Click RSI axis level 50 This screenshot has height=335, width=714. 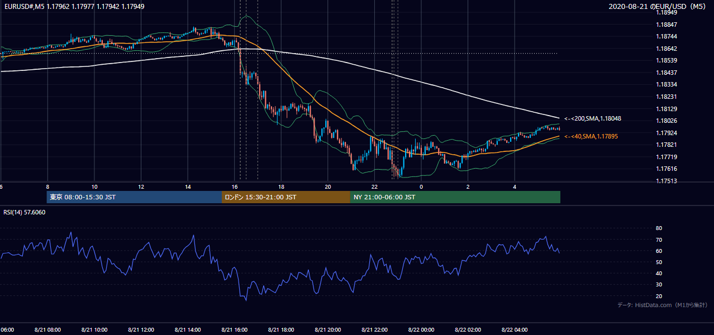coord(659,262)
